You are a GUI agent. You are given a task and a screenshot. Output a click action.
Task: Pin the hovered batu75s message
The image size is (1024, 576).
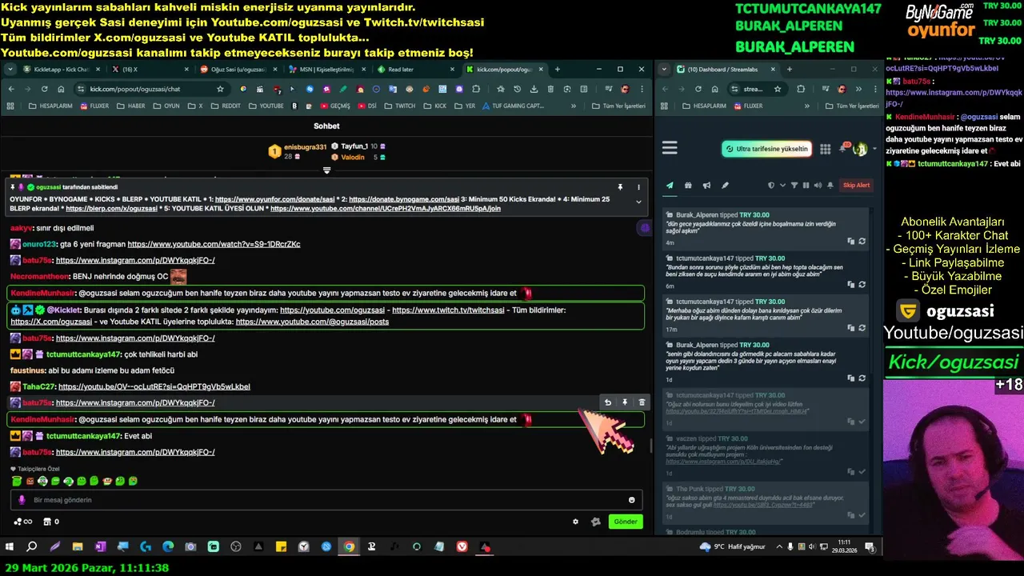[625, 402]
